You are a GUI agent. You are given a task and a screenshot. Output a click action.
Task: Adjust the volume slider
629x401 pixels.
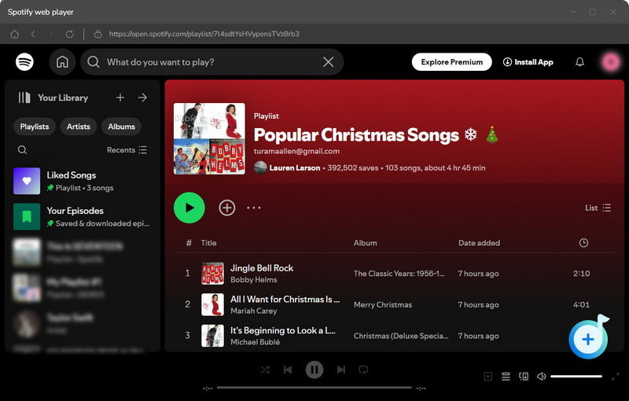(x=576, y=377)
